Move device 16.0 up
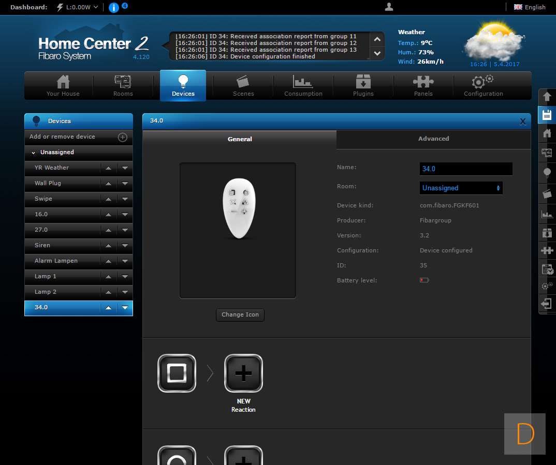 109,215
